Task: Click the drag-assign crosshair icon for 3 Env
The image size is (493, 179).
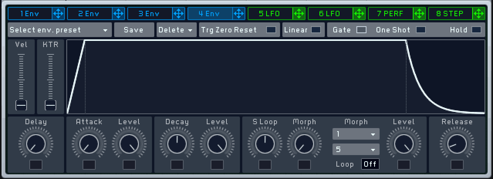Action: [179, 14]
